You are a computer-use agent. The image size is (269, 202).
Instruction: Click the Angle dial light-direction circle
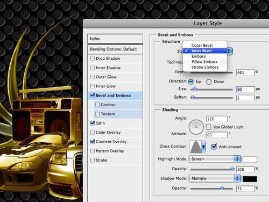click(196, 127)
